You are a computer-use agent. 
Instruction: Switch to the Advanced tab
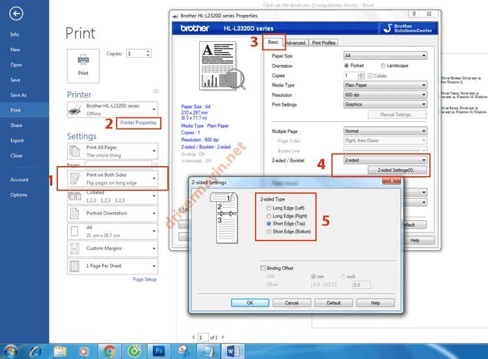[x=295, y=43]
